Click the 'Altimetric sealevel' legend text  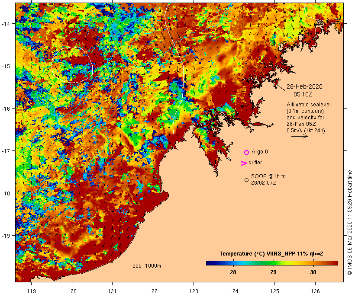[308, 105]
